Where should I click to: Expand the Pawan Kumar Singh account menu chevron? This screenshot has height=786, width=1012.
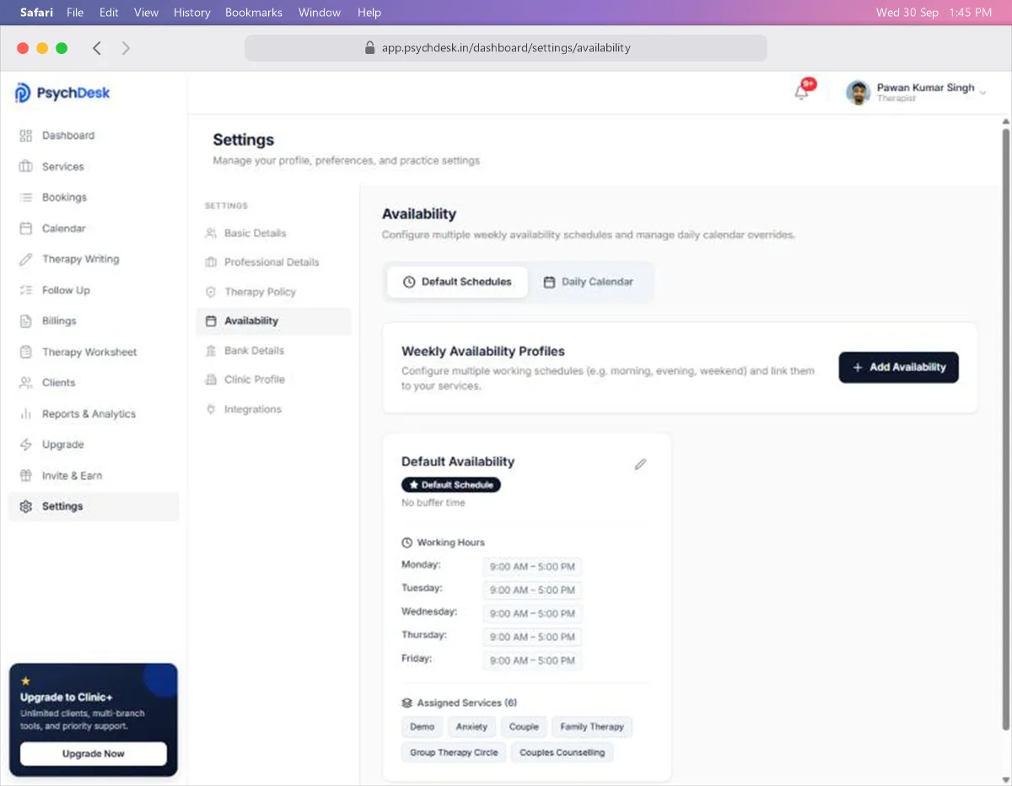click(x=983, y=93)
